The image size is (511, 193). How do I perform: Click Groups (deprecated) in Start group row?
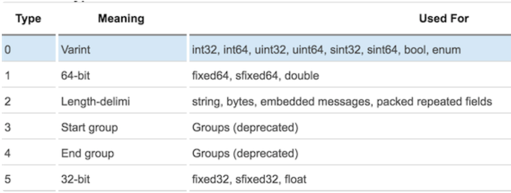[x=245, y=127]
